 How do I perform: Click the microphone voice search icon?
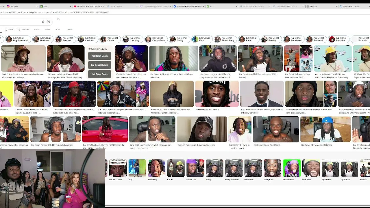pyautogui.click(x=43, y=22)
